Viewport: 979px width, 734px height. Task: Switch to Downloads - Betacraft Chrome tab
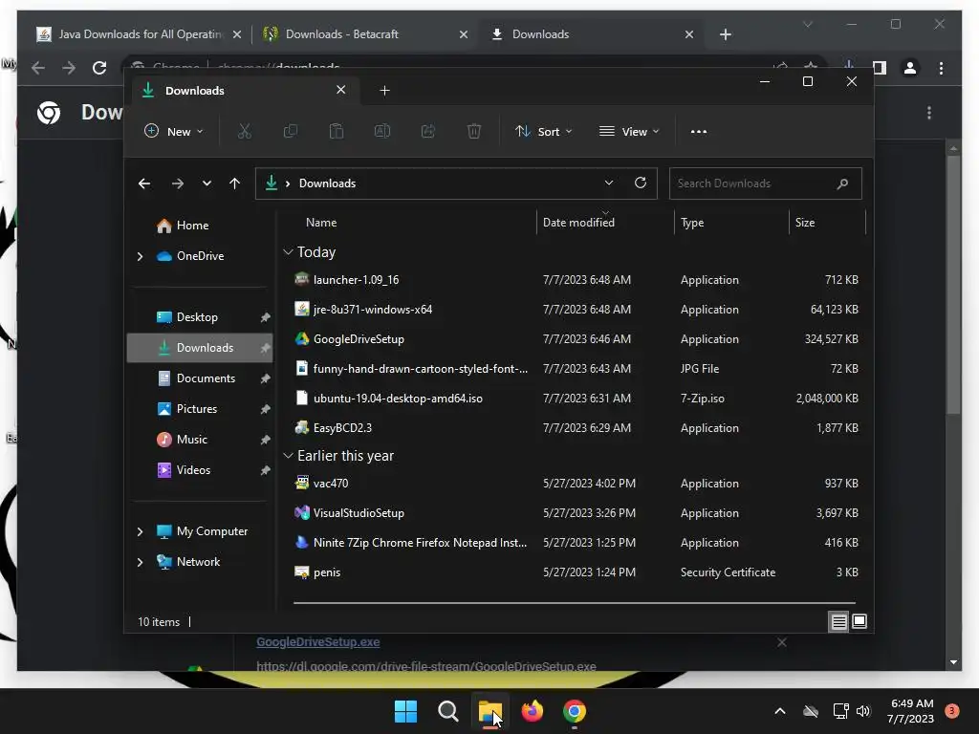364,34
